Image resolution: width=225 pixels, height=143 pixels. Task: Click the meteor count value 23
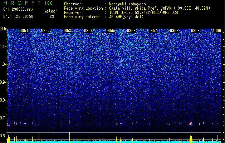click(x=52, y=16)
